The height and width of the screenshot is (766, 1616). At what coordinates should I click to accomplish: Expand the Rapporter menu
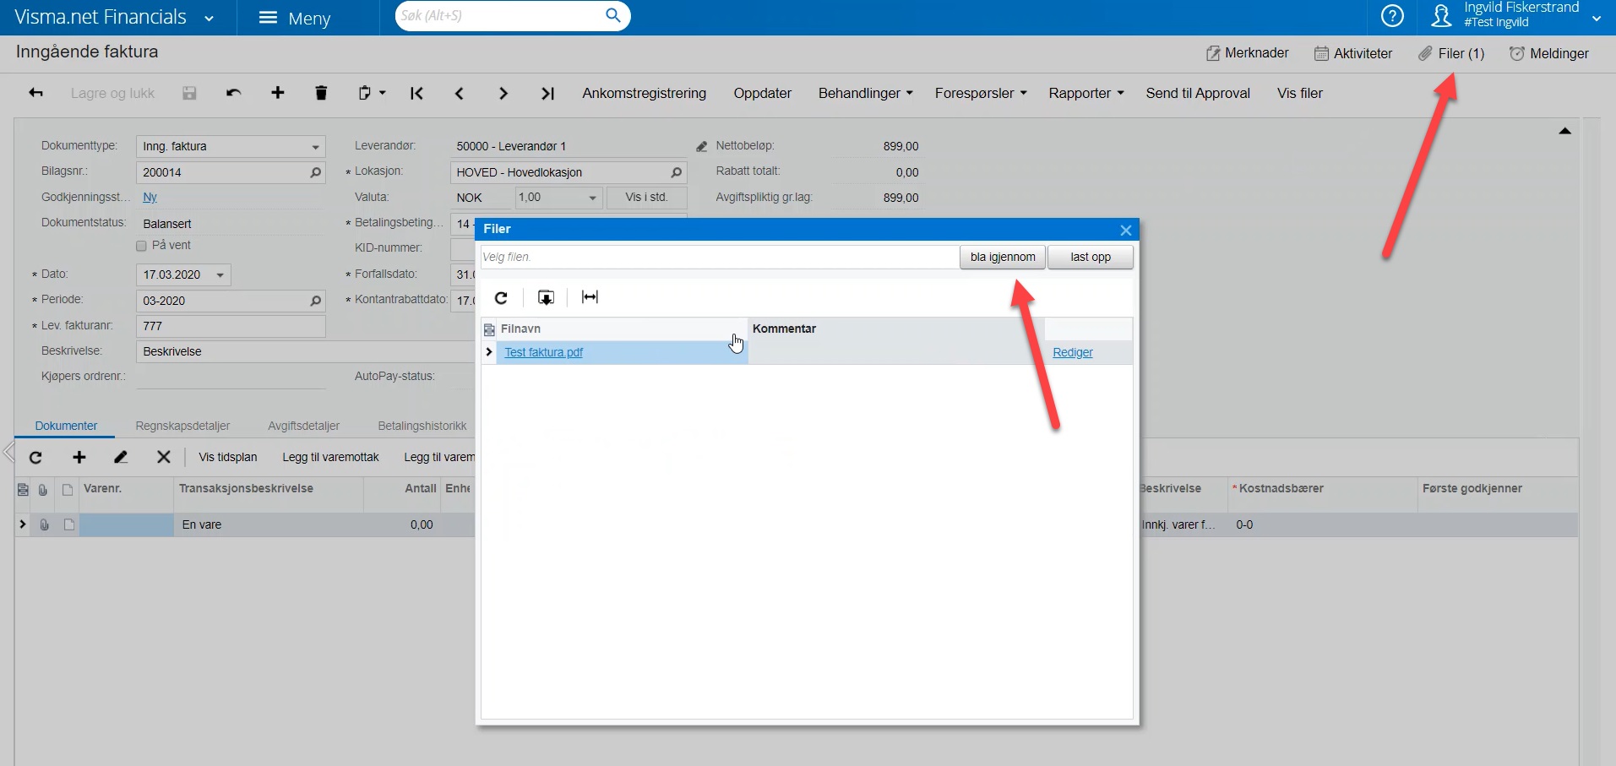tap(1086, 93)
